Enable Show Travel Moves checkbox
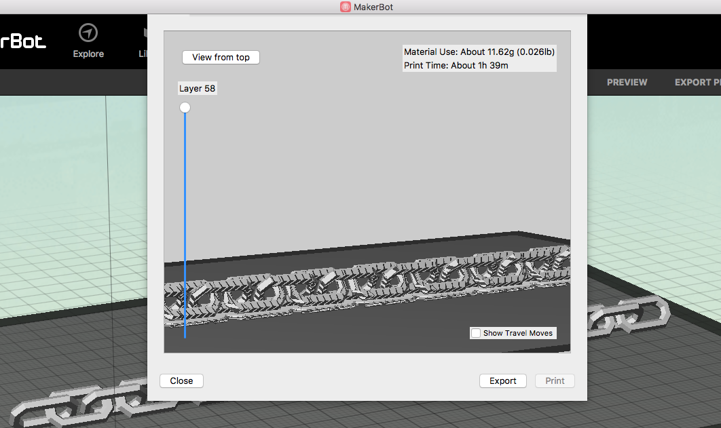The width and height of the screenshot is (721, 428). click(x=476, y=333)
